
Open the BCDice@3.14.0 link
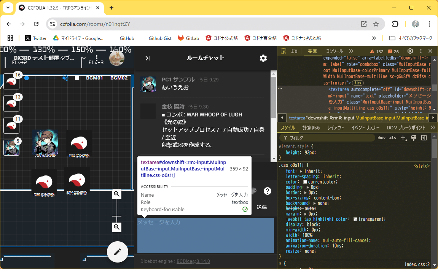(193, 261)
